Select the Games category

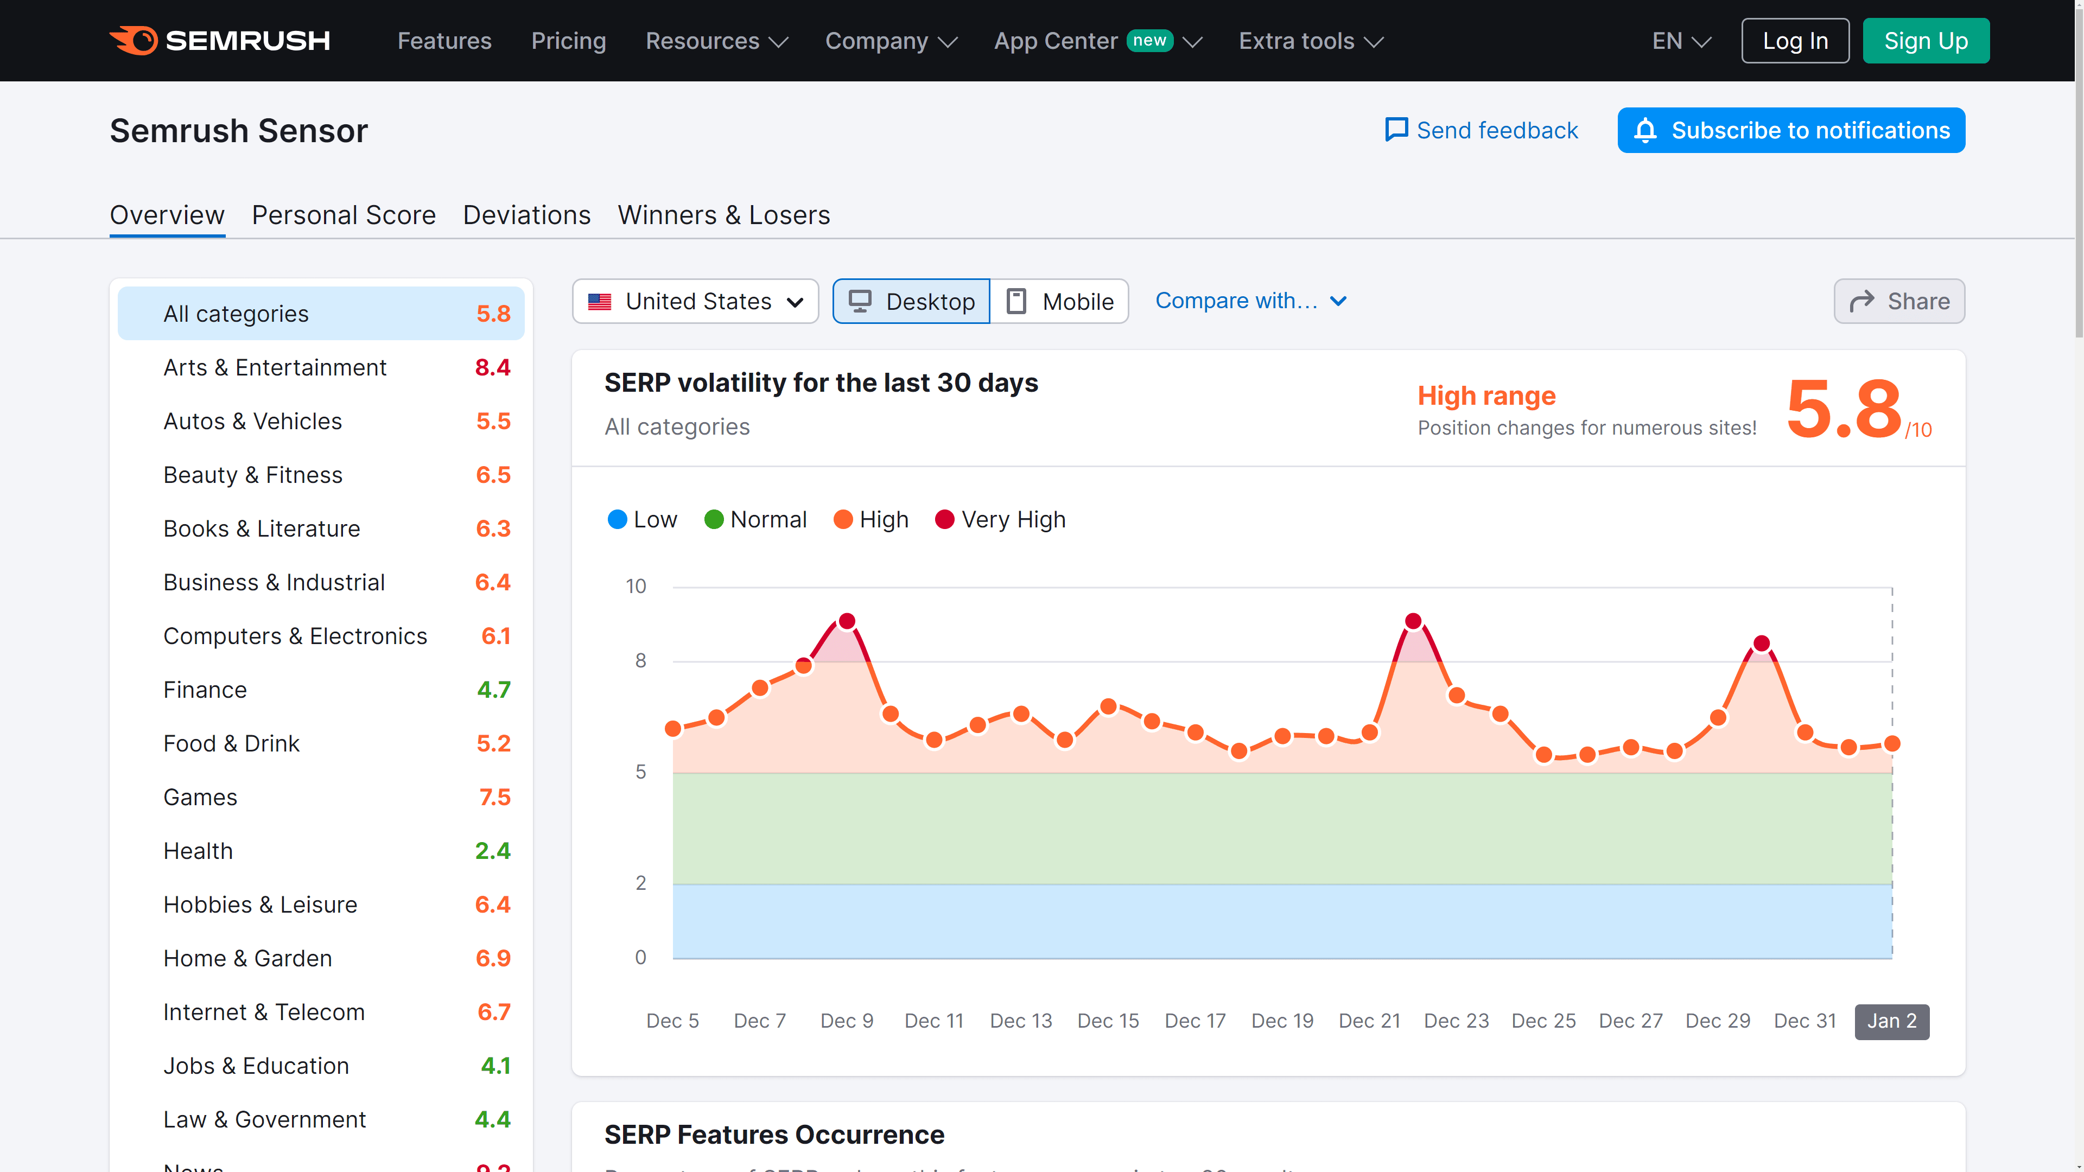pyautogui.click(x=321, y=798)
